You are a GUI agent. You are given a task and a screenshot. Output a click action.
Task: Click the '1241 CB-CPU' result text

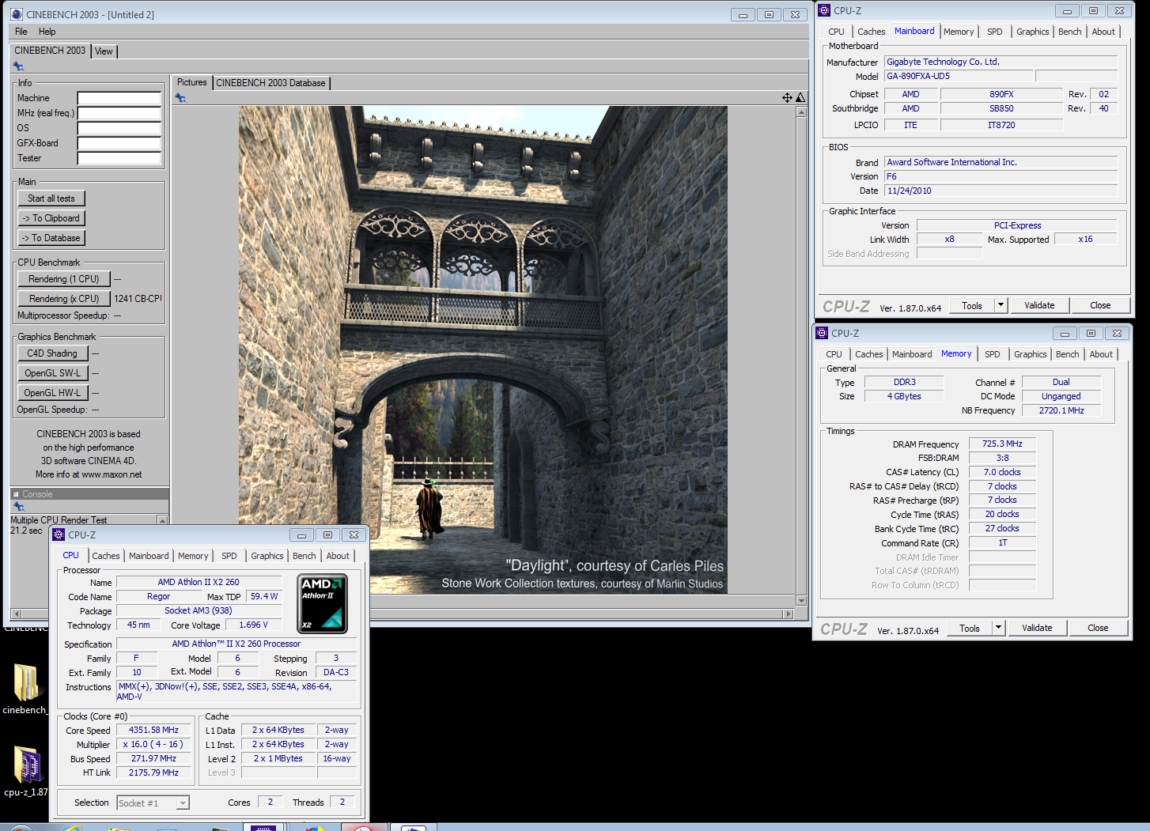tap(138, 299)
